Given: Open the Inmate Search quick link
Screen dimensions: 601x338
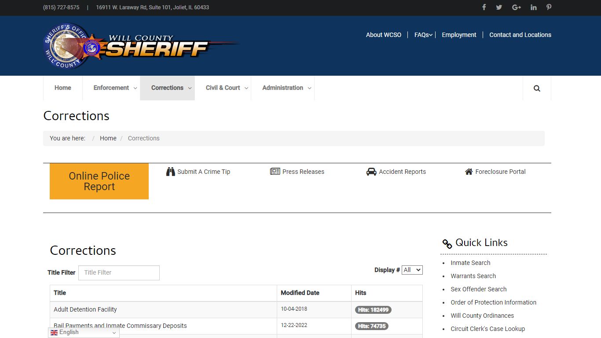Looking at the screenshot, I should tap(470, 263).
